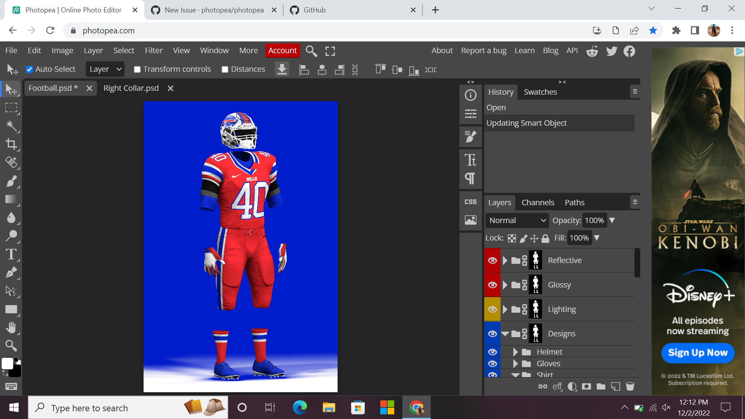Select the Hand tool

pyautogui.click(x=11, y=328)
